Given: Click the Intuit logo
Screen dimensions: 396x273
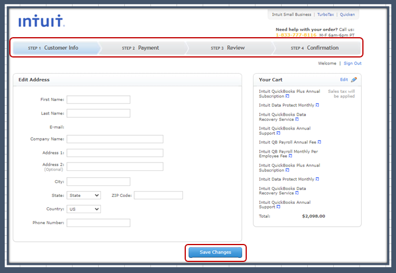Looking at the screenshot, I should [x=41, y=21].
